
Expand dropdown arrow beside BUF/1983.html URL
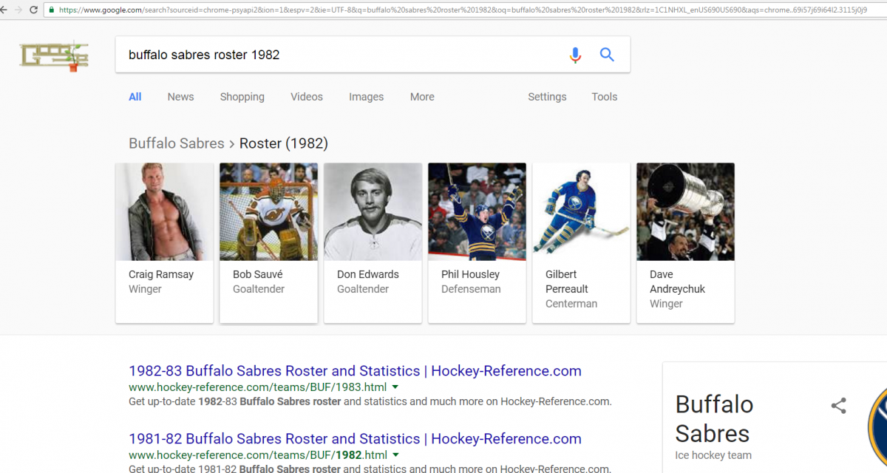pos(395,387)
